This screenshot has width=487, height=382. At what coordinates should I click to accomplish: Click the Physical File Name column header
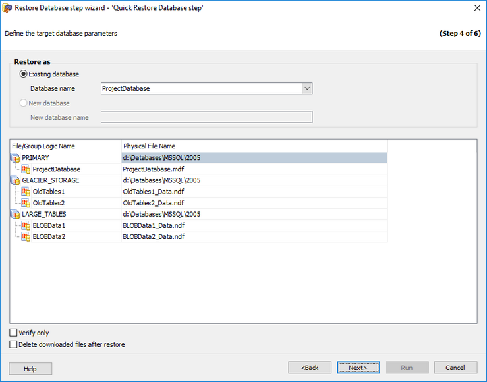(254, 146)
